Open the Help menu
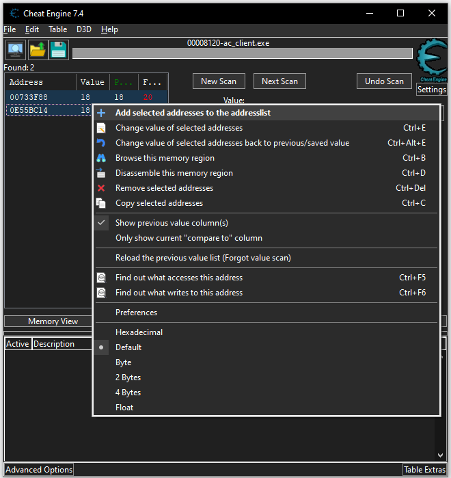Screen dimensions: 451x478 point(109,29)
